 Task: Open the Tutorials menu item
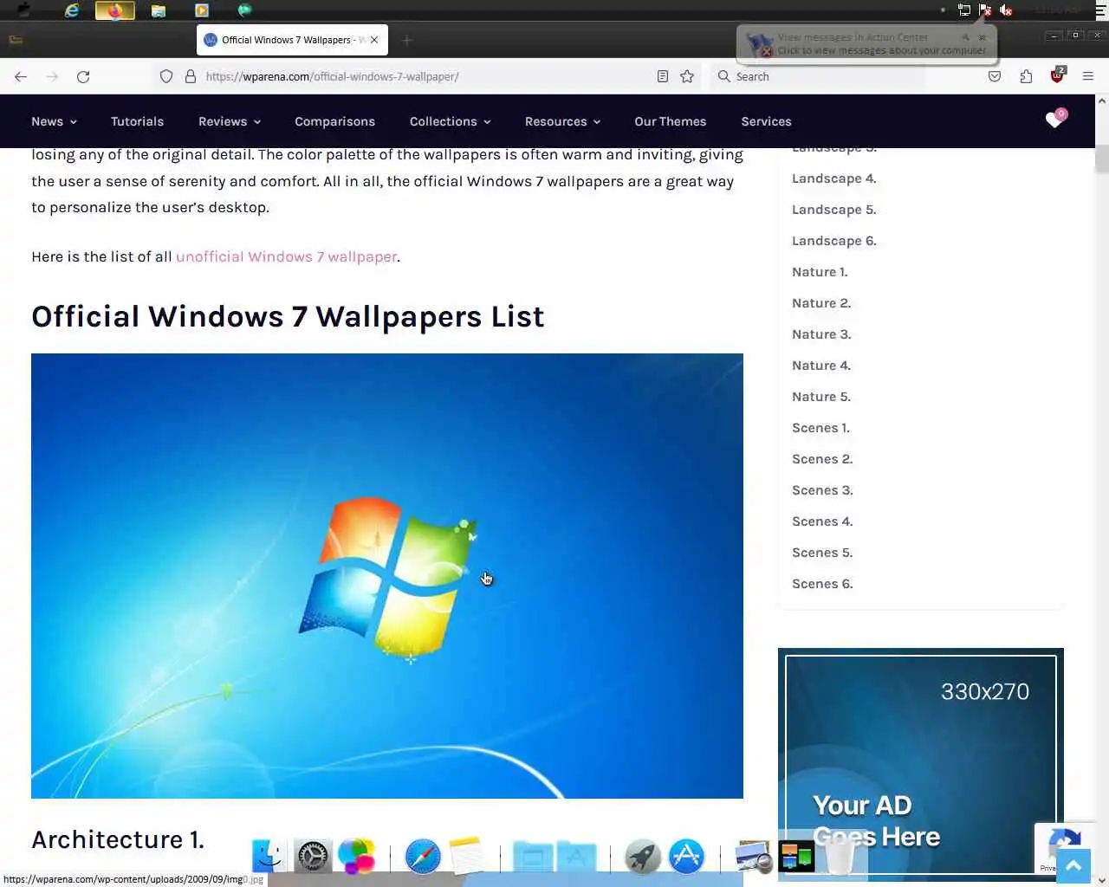tap(137, 121)
